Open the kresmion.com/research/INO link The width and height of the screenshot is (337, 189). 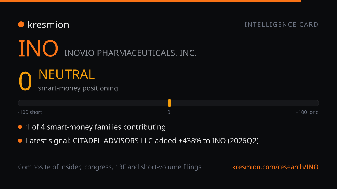coord(275,167)
